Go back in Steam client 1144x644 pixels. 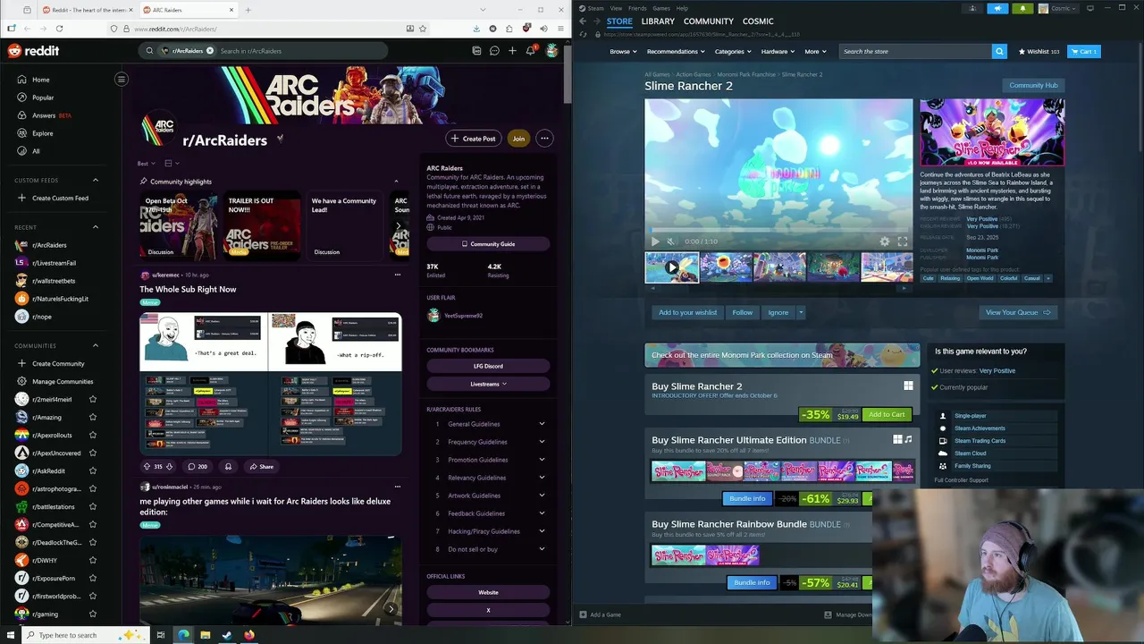click(x=583, y=21)
